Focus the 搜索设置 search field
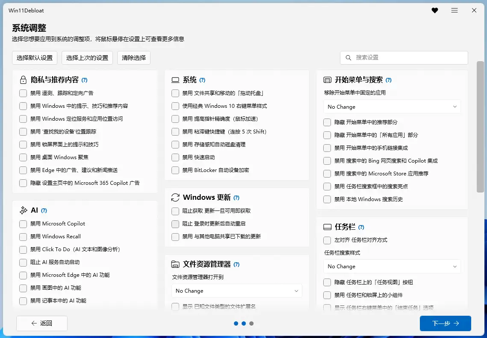The width and height of the screenshot is (487, 338). tap(404, 58)
